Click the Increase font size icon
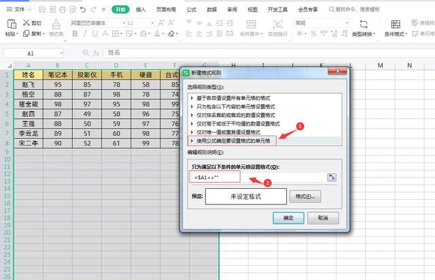The width and height of the screenshot is (435, 280). (x=161, y=22)
